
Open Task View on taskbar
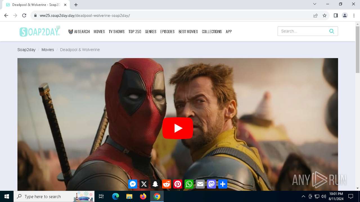tap(101, 196)
